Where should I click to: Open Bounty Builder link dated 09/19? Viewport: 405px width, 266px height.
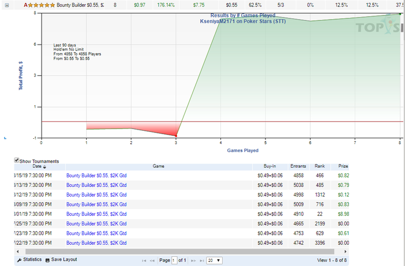97,205
